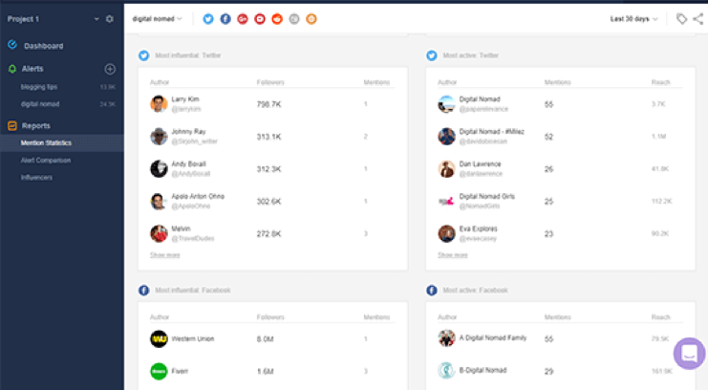Image resolution: width=708 pixels, height=390 pixels.
Task: Click Facebook icon beside Most active: Facebook
Action: [432, 291]
